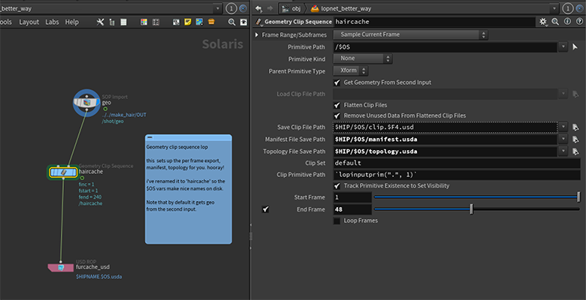Click the End Frame slider handle
586x300 pixels.
click(x=471, y=209)
